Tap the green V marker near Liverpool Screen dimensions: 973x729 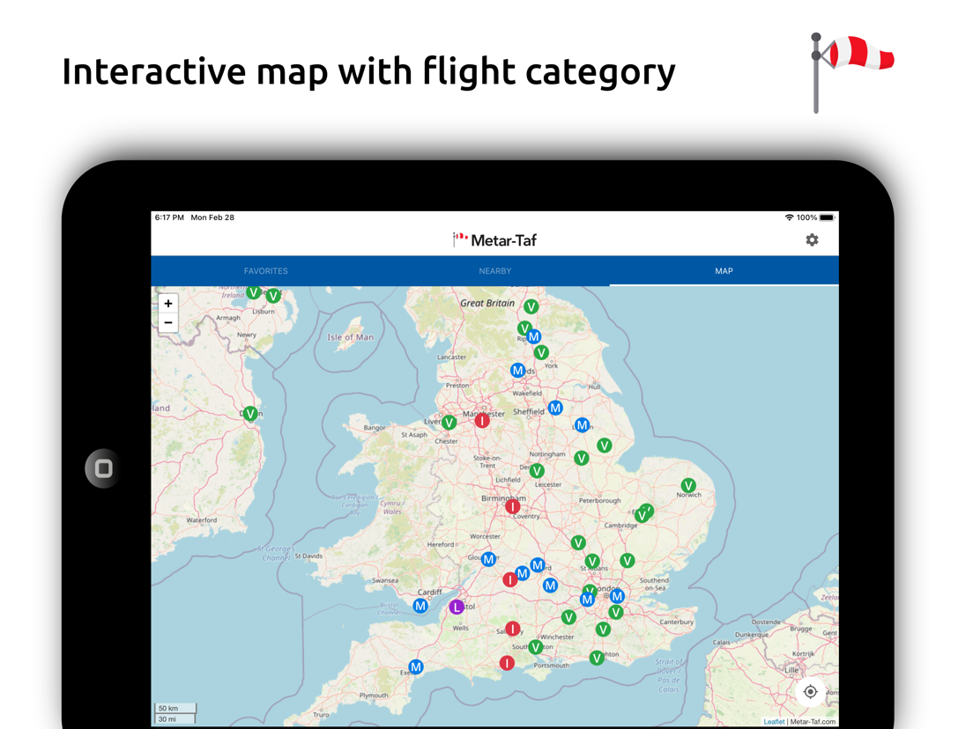(449, 422)
